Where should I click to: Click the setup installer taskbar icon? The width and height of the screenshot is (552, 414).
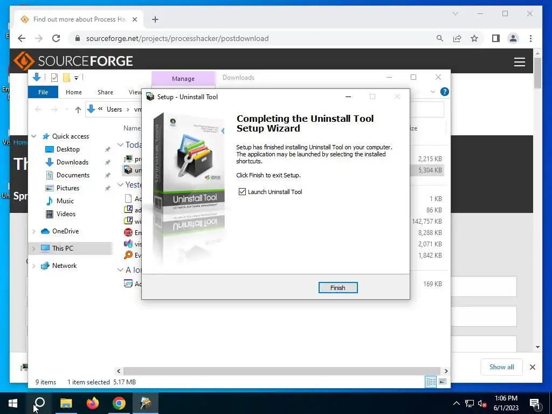click(x=146, y=403)
